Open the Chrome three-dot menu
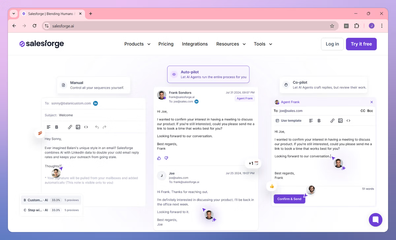This screenshot has width=396, height=240. click(x=382, y=26)
